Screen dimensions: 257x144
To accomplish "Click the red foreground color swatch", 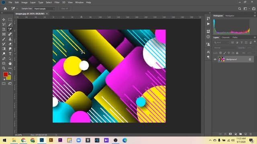I will coord(5,74).
